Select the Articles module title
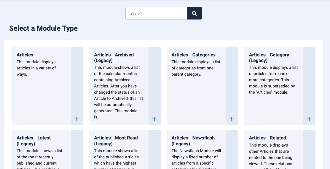 click(x=25, y=55)
